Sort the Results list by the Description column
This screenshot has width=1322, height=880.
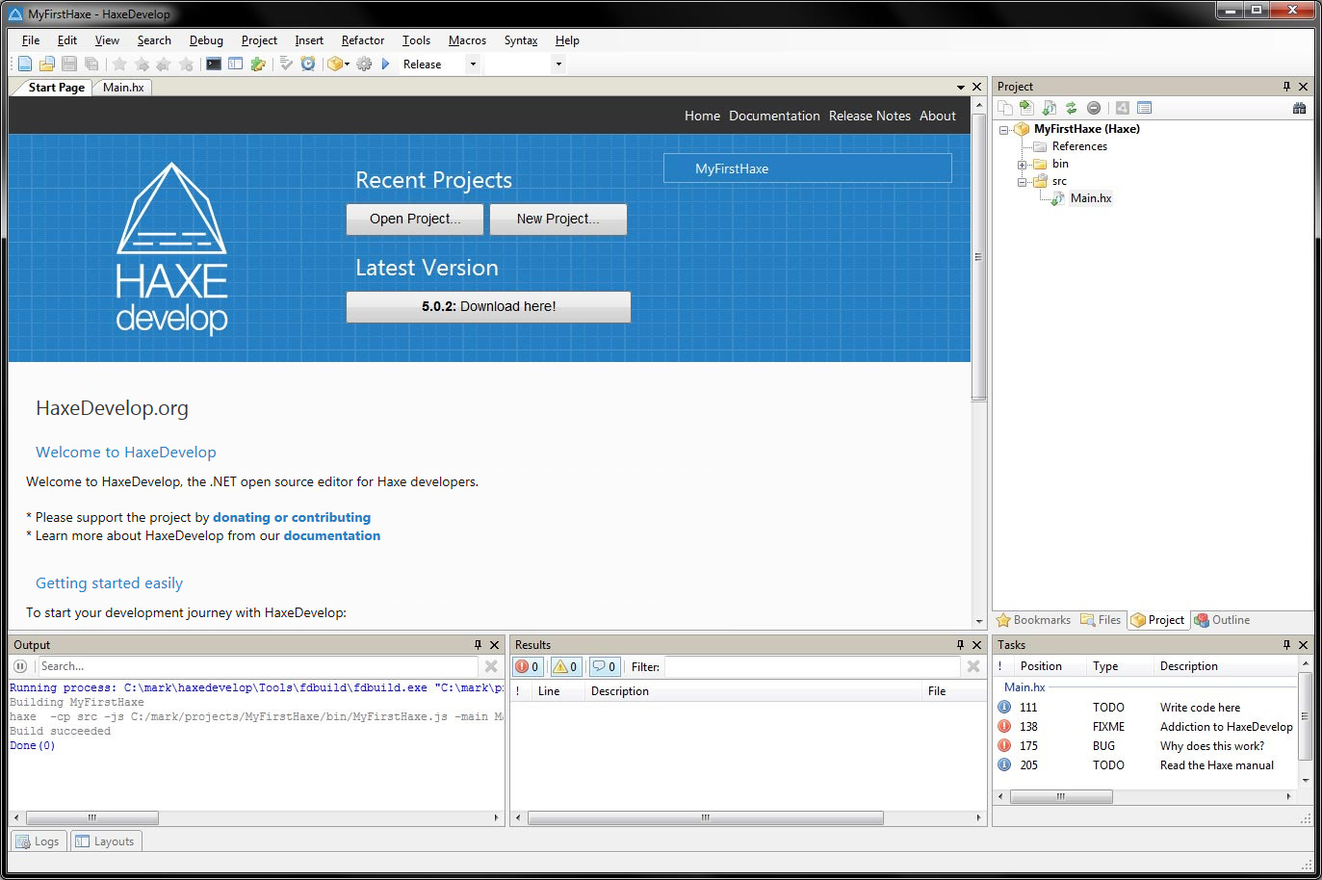752,691
